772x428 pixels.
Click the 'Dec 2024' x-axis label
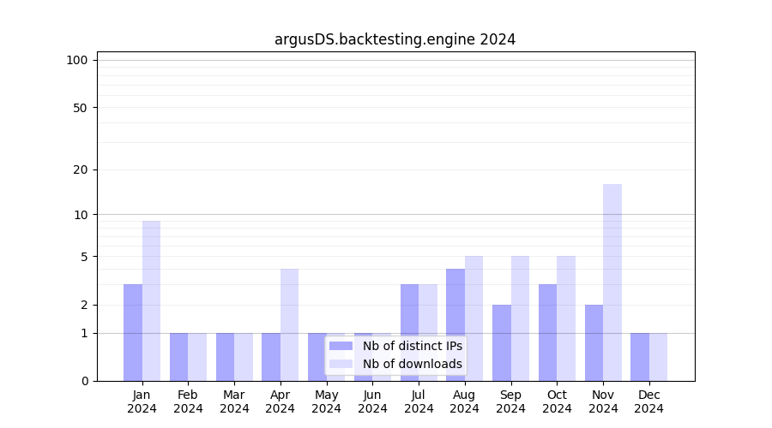649,401
